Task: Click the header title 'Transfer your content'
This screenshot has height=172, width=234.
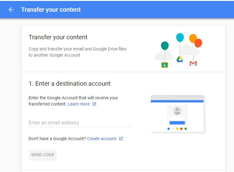Action: (x=51, y=10)
